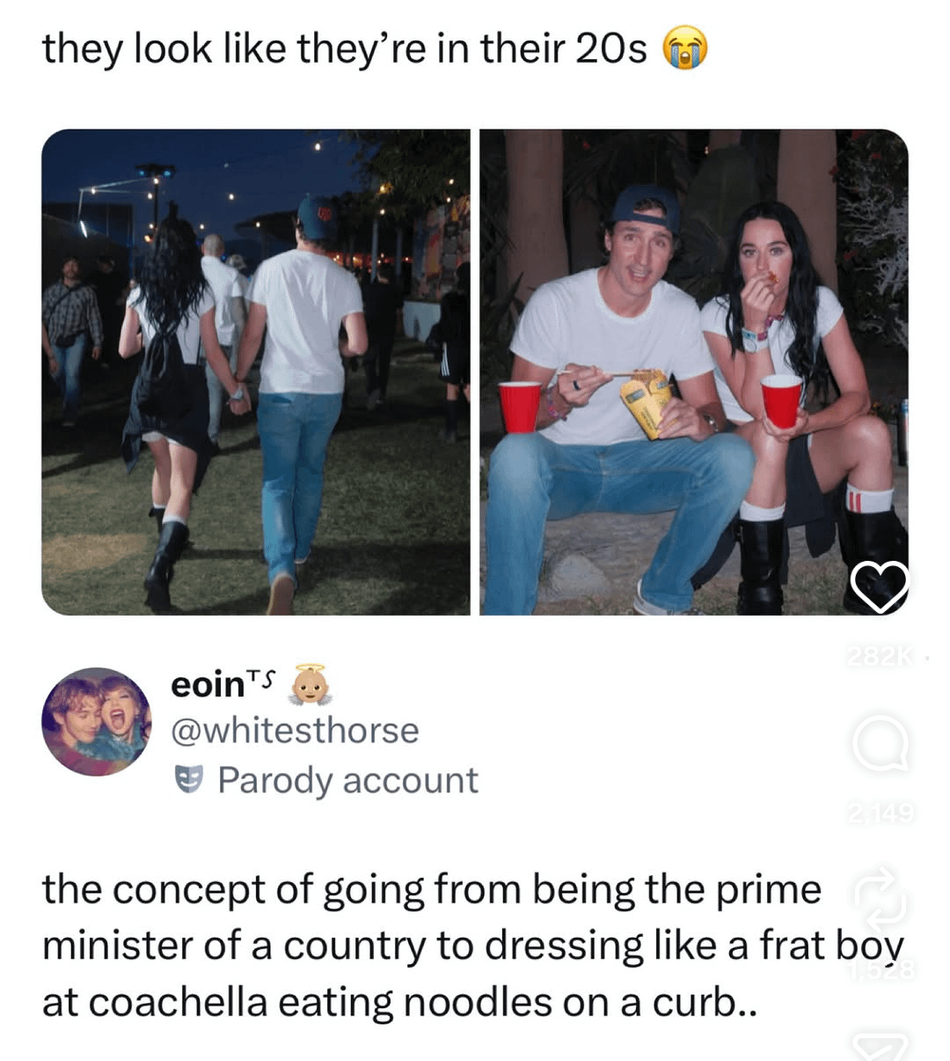
Task: Tap the Parody account label
Action: pos(347,780)
